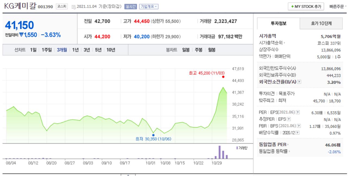
Task: Click the help icon next to PER EPS(2021.06)
Action: (298, 112)
